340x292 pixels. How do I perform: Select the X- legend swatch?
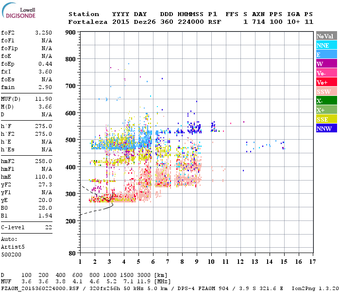tap(326, 101)
